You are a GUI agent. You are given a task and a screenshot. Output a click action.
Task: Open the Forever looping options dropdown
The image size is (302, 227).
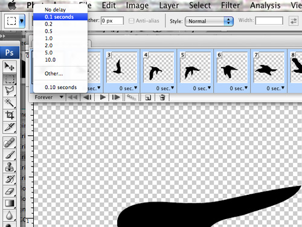tap(49, 97)
